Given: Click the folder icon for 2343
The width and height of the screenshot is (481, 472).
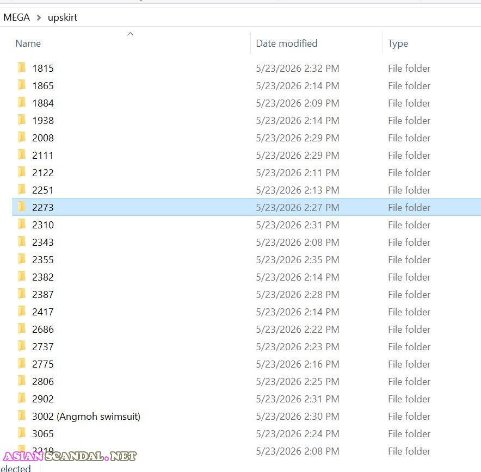Looking at the screenshot, I should 22,241.
